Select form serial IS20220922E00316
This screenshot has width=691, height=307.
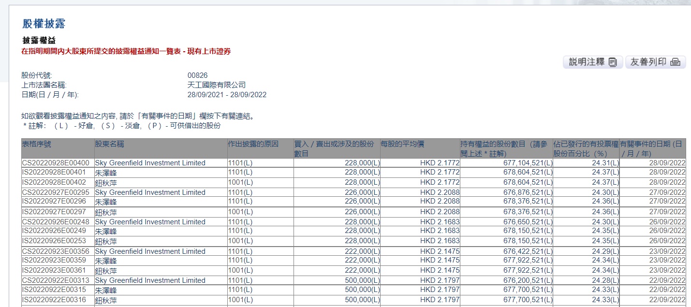pos(55,300)
